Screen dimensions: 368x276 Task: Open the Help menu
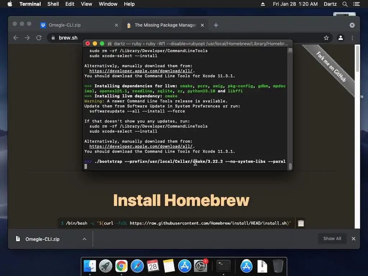click(129, 4)
